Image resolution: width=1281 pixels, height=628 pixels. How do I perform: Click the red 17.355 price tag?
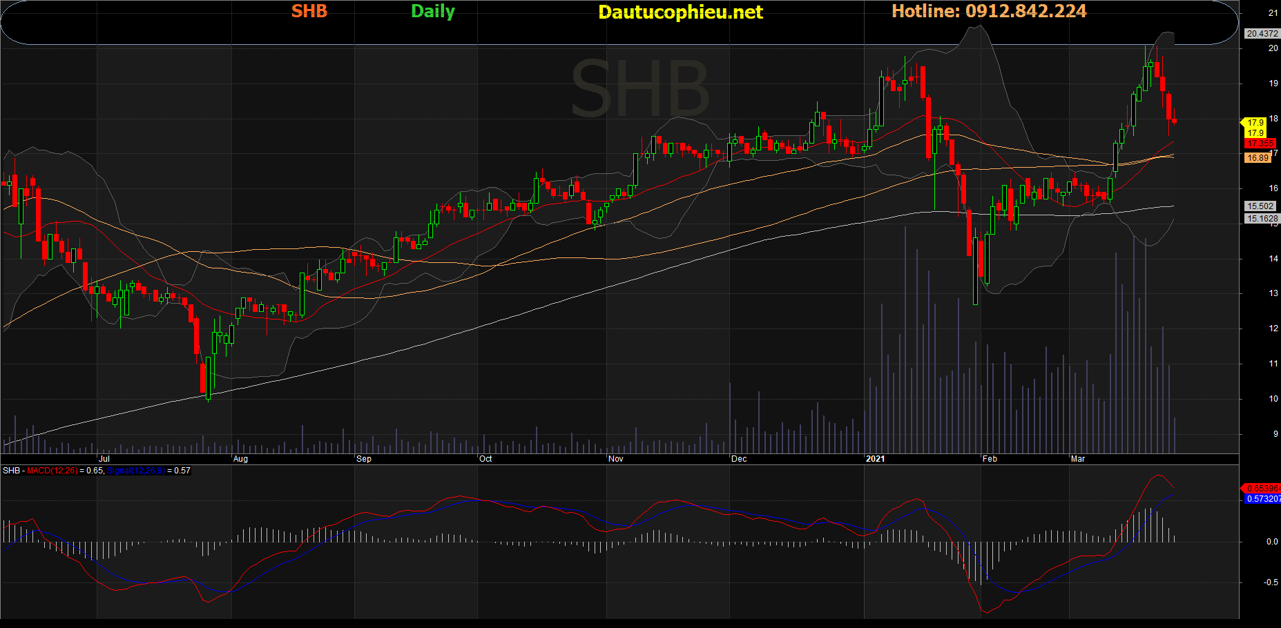(1260, 144)
